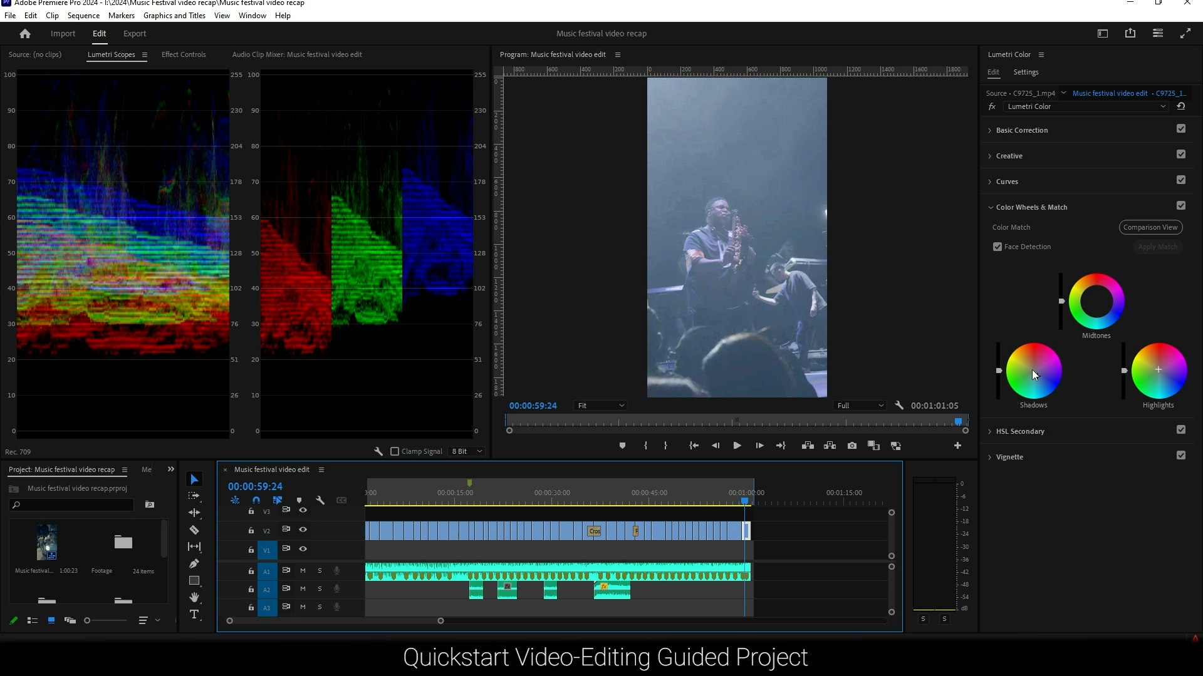Click the Midtones color wheel
The image size is (1203, 676).
1096,301
